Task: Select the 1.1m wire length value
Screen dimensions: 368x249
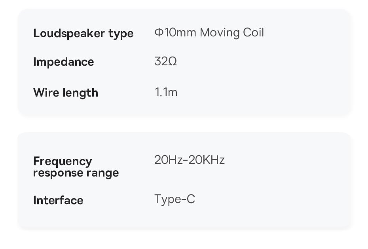Action: pyautogui.click(x=165, y=92)
